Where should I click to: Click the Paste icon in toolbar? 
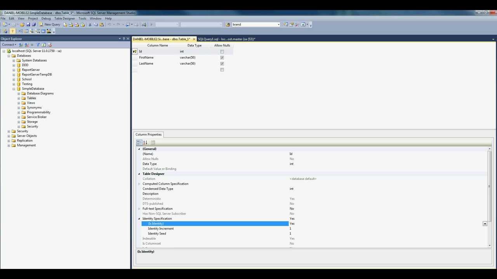click(101, 24)
